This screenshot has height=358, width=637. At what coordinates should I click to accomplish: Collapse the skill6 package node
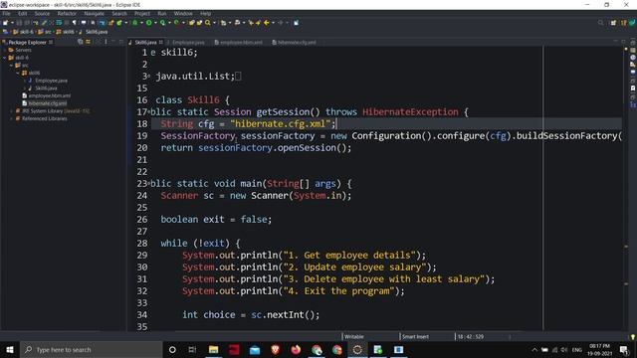pos(18,73)
